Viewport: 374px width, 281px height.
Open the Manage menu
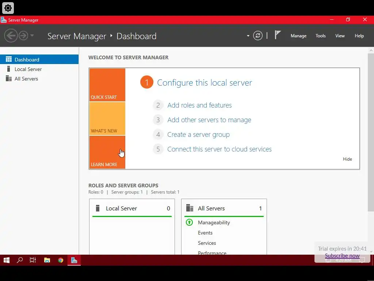tap(298, 36)
